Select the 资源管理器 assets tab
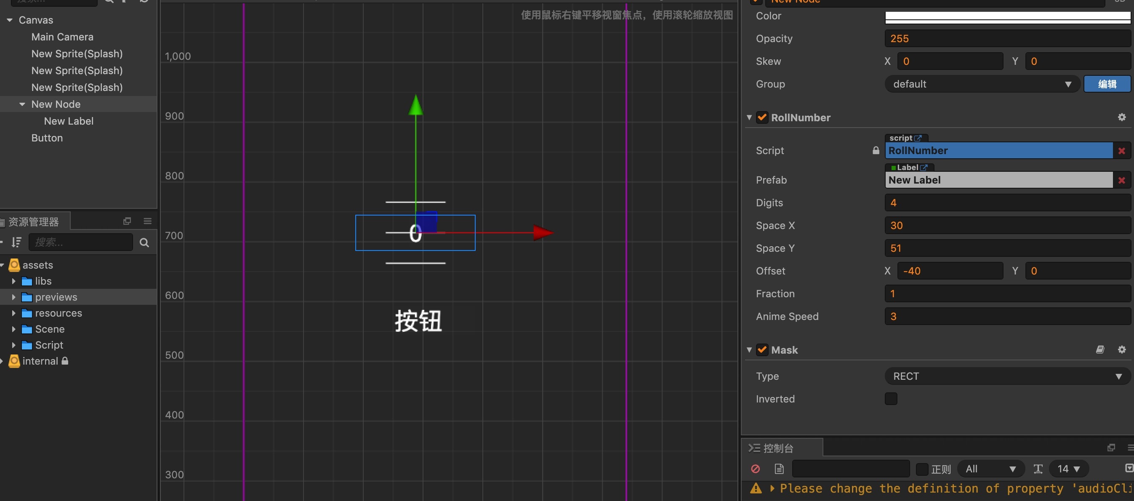The width and height of the screenshot is (1134, 501). pos(33,221)
